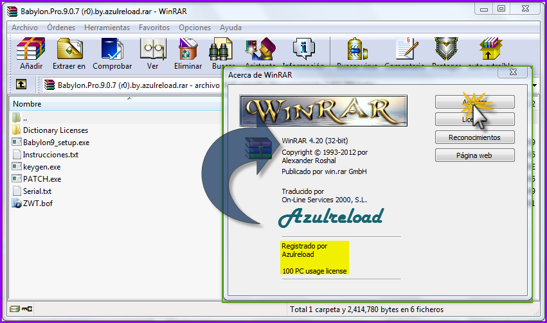Open the Opciones menu
The width and height of the screenshot is (547, 323).
[x=195, y=28]
